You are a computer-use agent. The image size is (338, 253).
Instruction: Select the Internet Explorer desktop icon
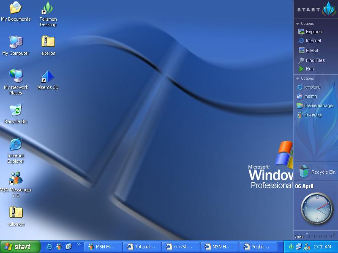16,151
